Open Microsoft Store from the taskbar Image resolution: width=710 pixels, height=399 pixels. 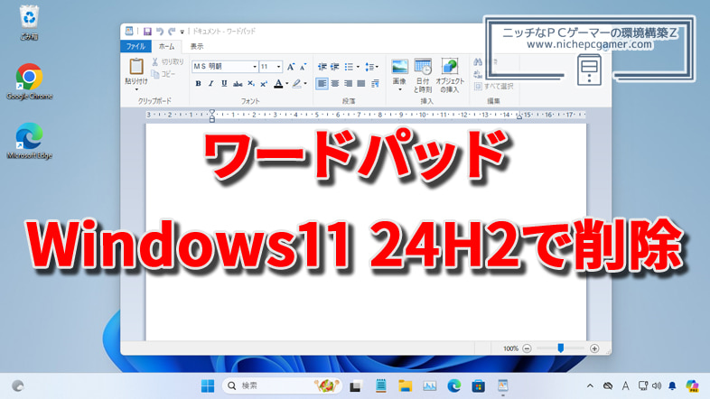[478, 385]
